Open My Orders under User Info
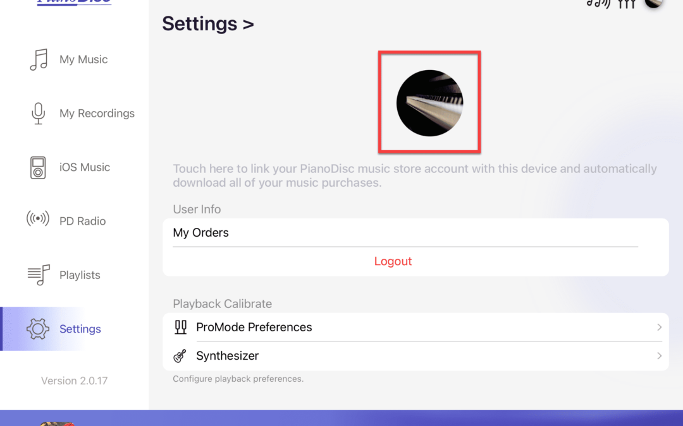Viewport: 683px width, 426px height. pyautogui.click(x=201, y=232)
